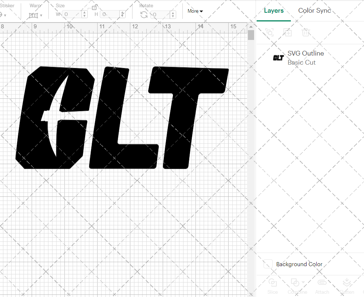Open the More dropdown
The image size is (364, 297).
pos(195,11)
